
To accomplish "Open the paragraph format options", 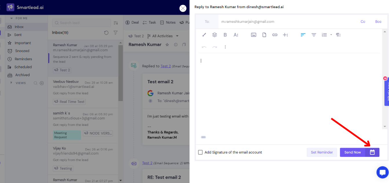I will (x=338, y=35).
